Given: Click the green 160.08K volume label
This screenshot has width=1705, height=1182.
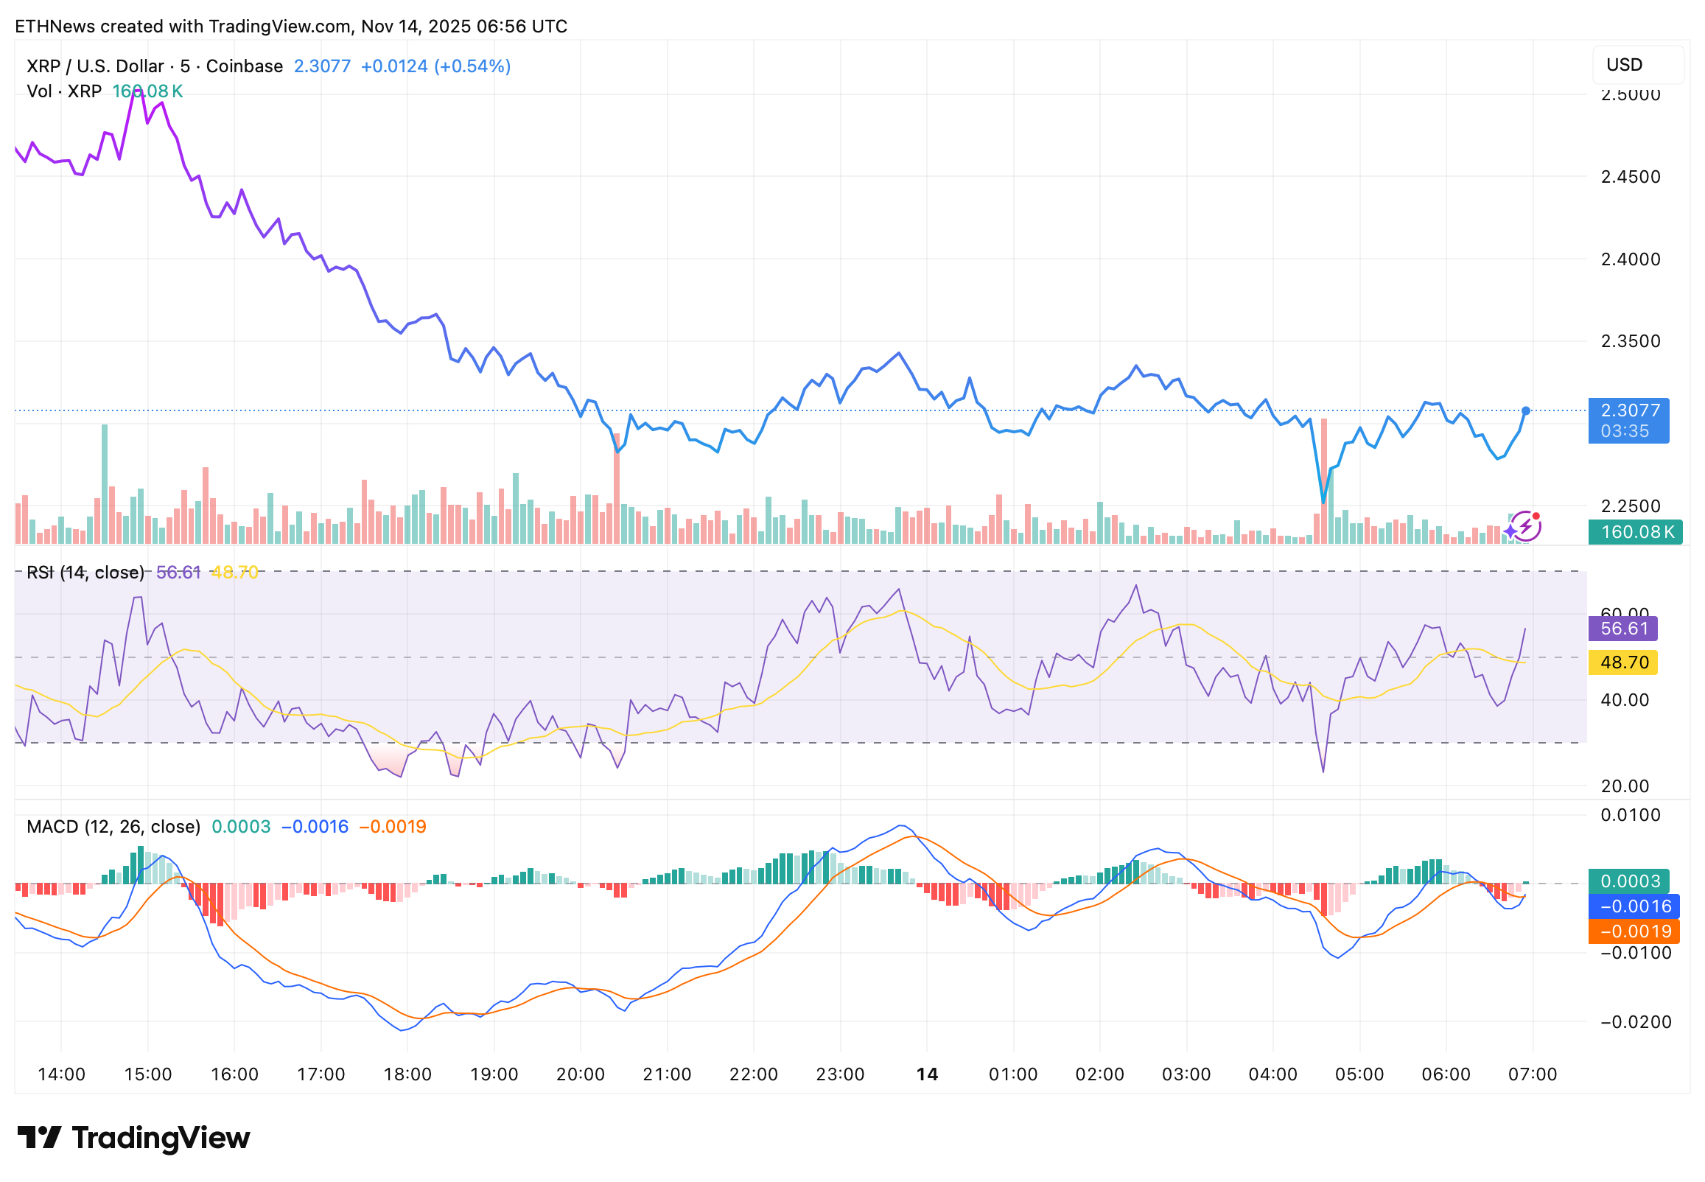Looking at the screenshot, I should (x=1635, y=533).
